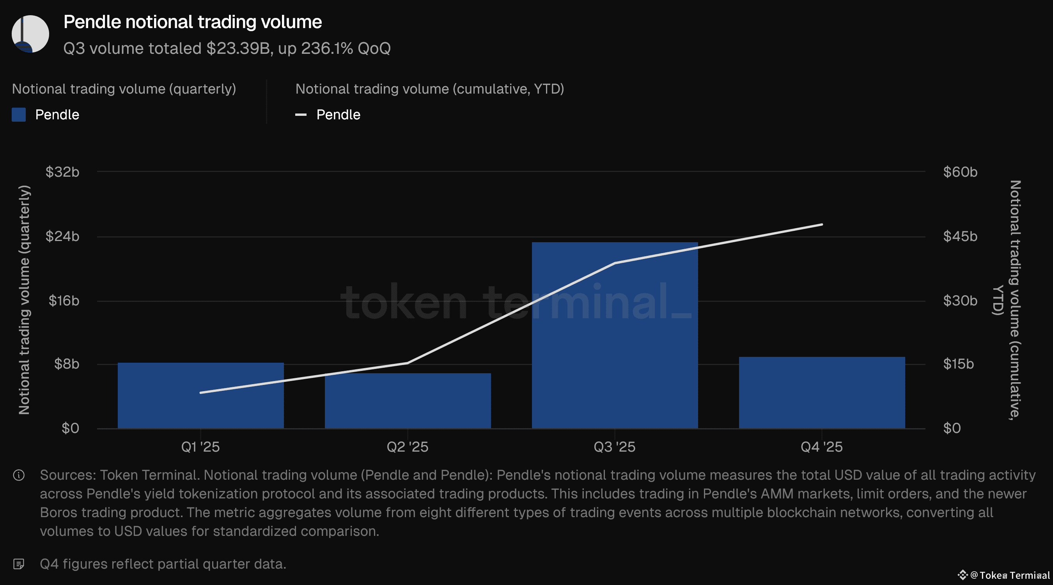Click the $32b left axis label

click(62, 172)
